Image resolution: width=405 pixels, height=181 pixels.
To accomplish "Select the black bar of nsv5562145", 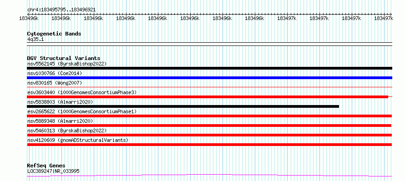I will click(209, 68).
